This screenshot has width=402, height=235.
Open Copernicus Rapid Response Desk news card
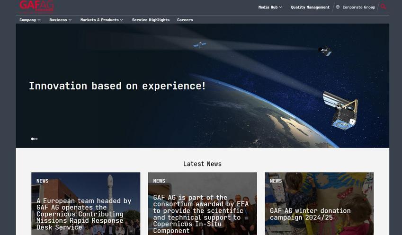86,203
